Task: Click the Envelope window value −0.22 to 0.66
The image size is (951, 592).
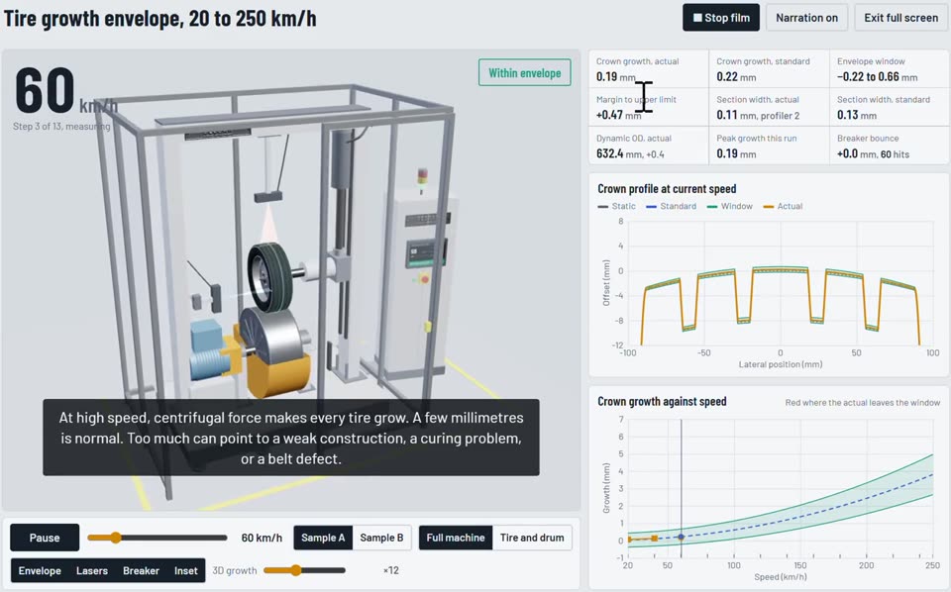Action: [877, 77]
